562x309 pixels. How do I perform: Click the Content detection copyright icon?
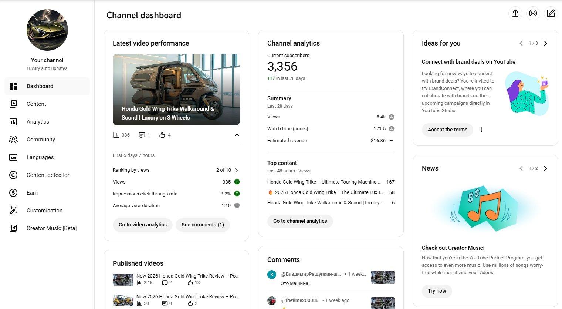pyautogui.click(x=13, y=175)
